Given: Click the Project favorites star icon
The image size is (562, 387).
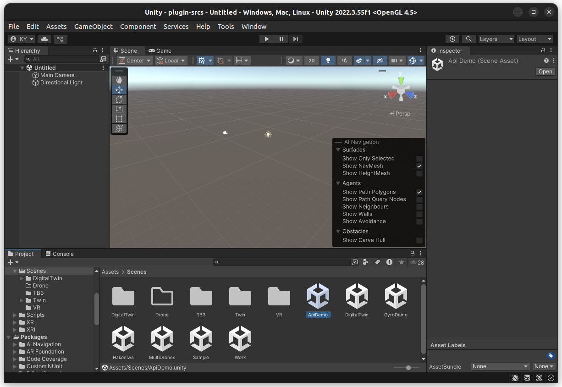Looking at the screenshot, I should 402,262.
